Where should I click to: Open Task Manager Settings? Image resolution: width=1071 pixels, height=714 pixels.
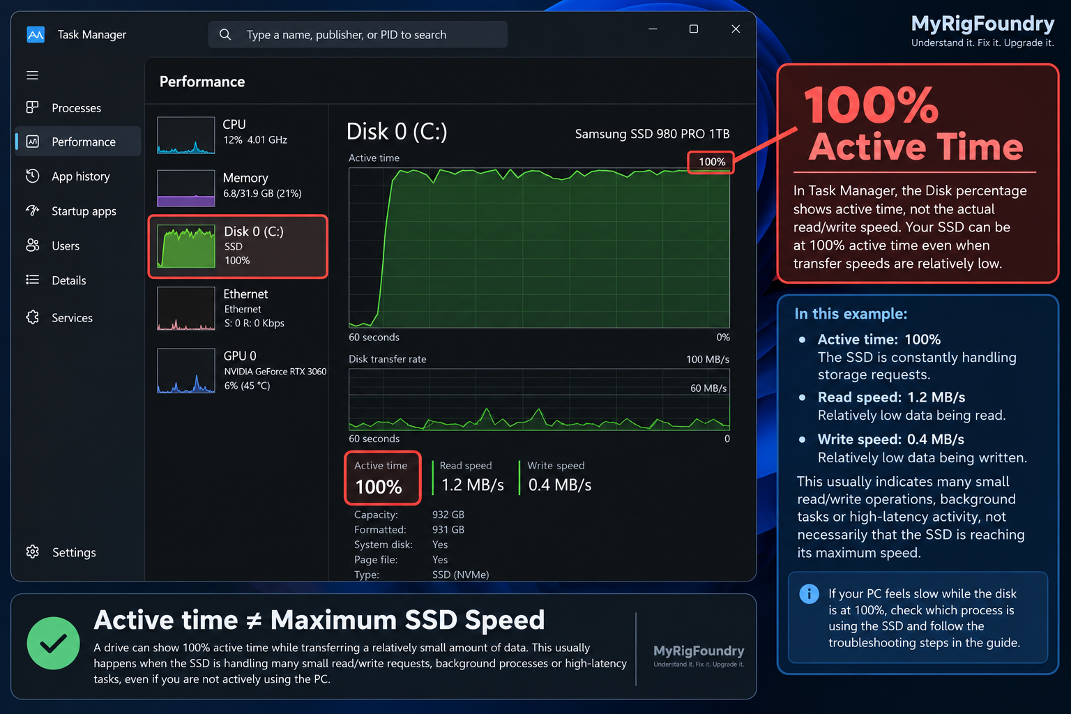pos(77,552)
